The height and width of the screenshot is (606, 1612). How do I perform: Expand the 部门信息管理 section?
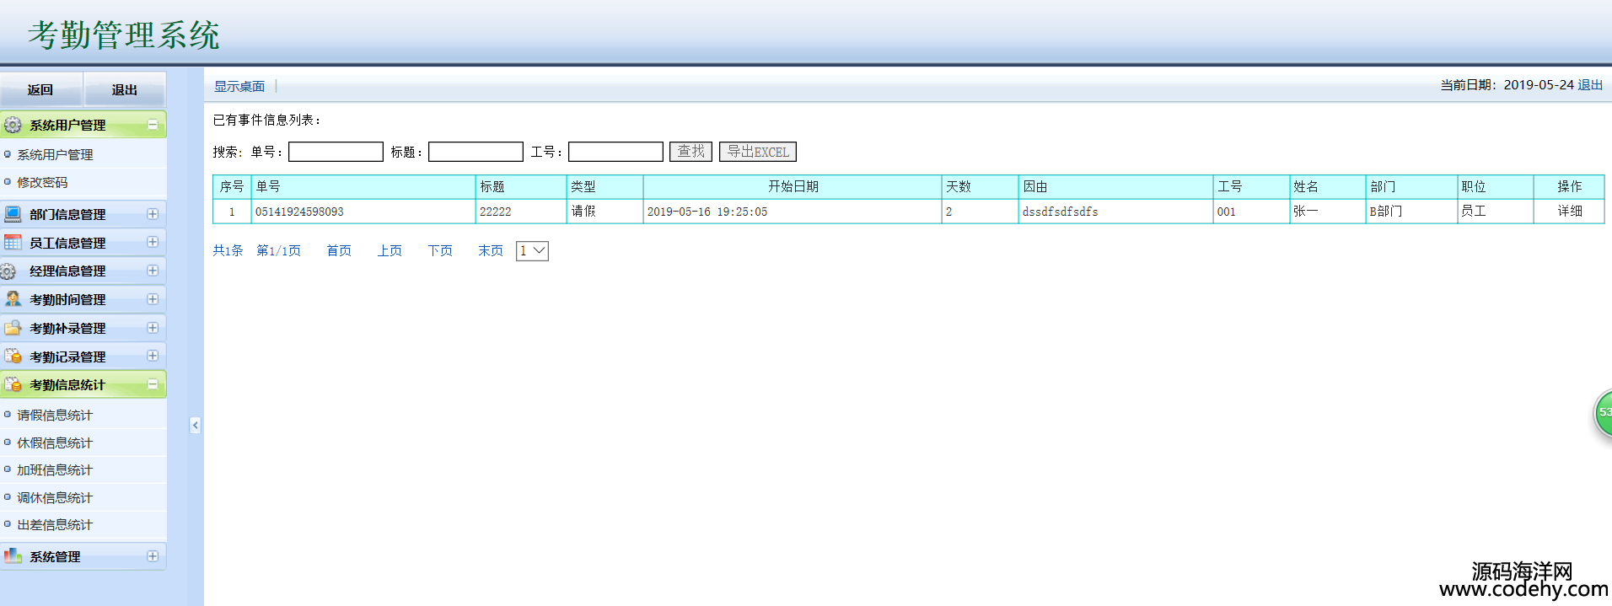click(153, 214)
